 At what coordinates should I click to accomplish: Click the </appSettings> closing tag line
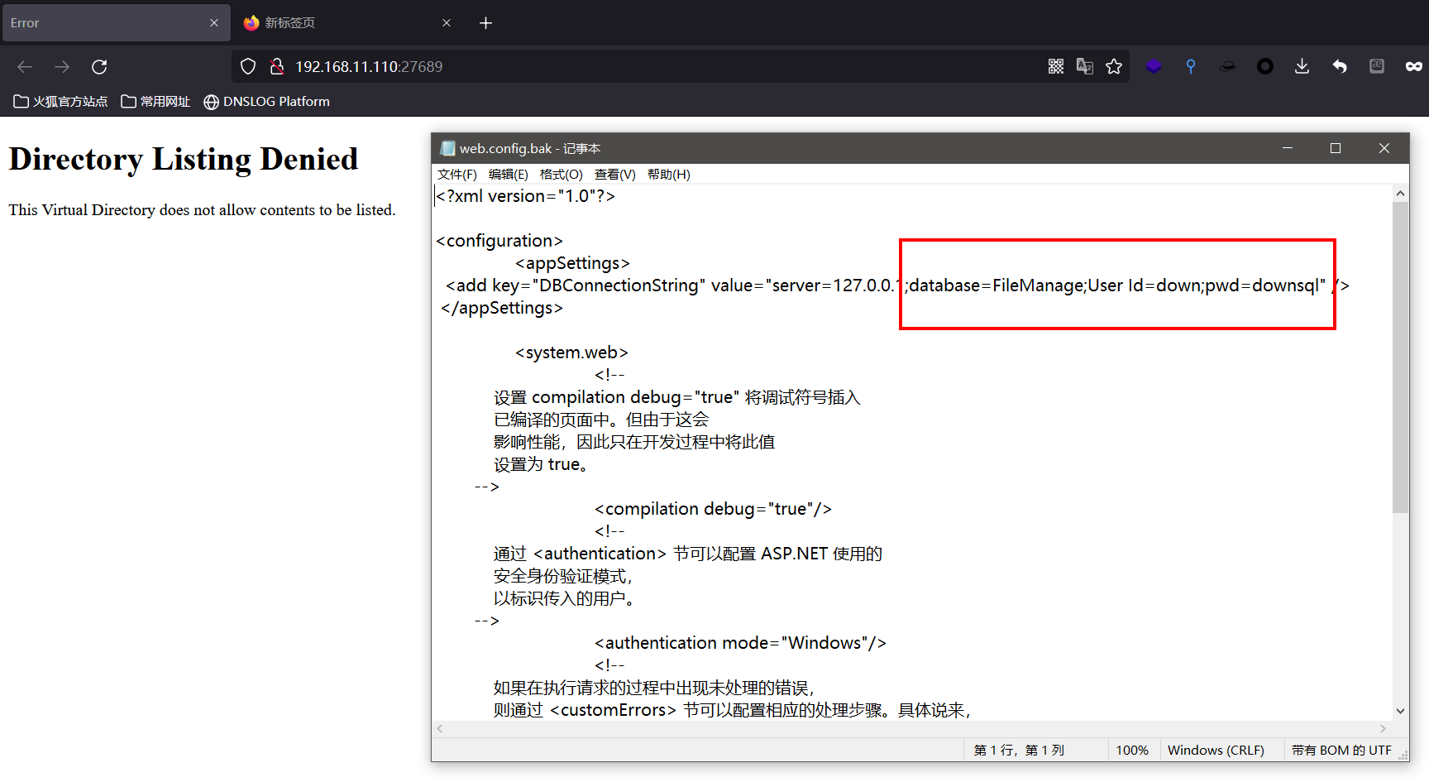(x=502, y=308)
